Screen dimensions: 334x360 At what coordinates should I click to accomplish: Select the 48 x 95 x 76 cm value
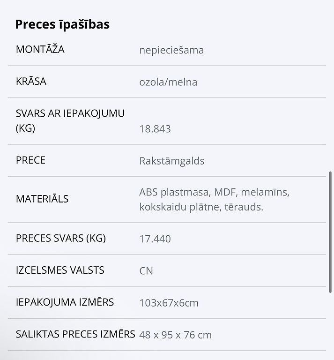176,335
